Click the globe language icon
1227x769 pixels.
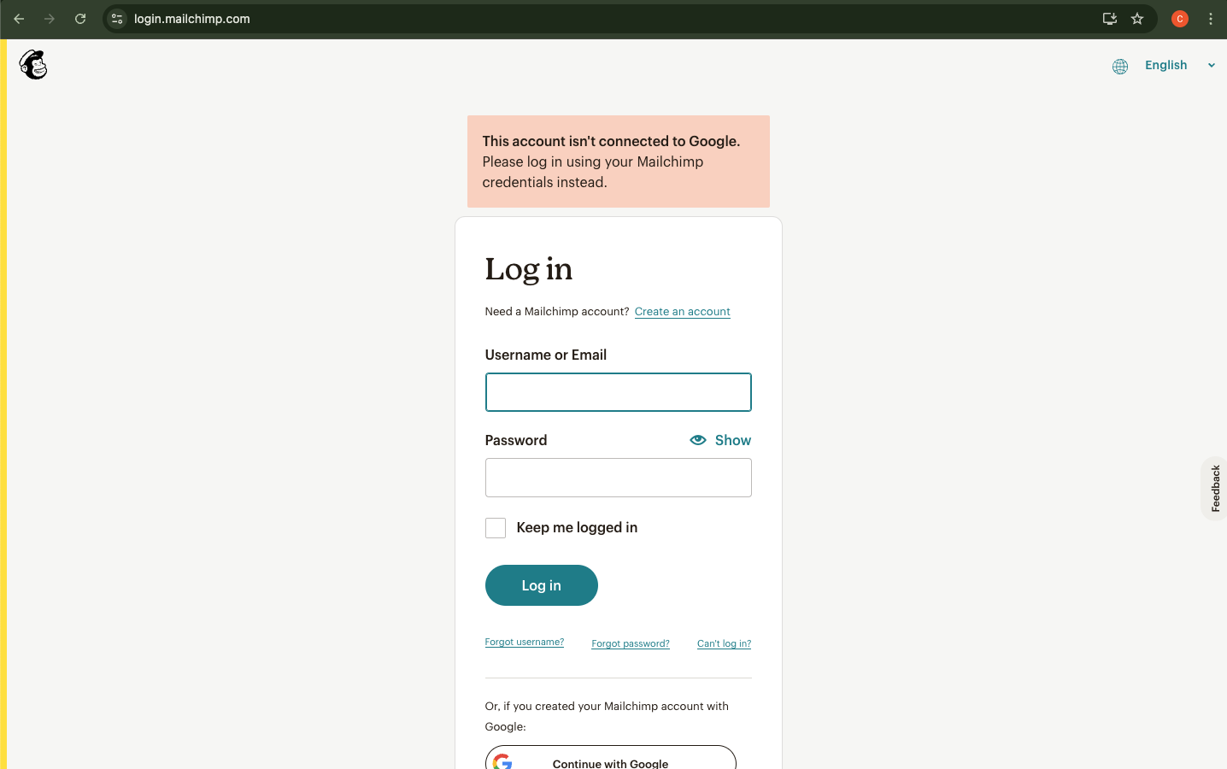tap(1120, 66)
